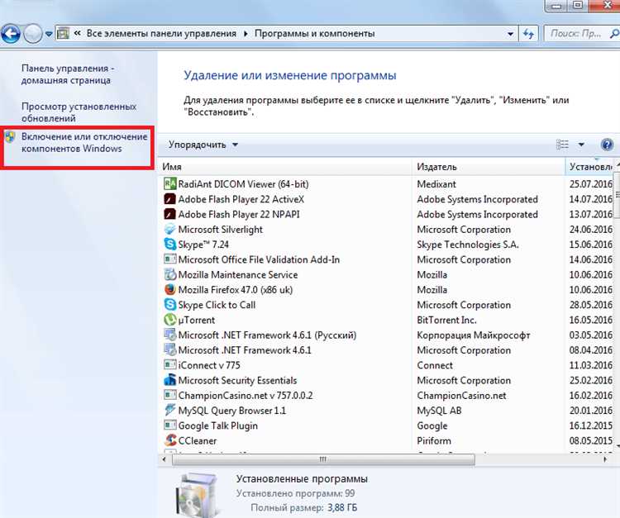The image size is (620, 518).
Task: Select the RadiAnt DICOM Viewer icon
Action: pyautogui.click(x=170, y=183)
